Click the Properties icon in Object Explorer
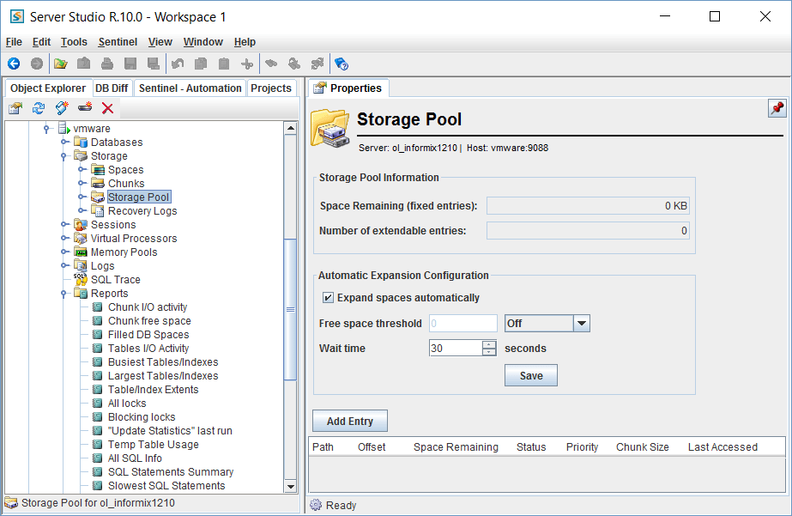 click(x=15, y=108)
